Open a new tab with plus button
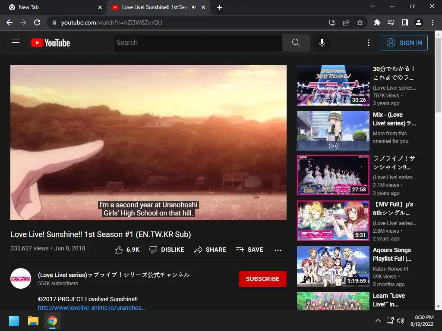Image resolution: width=442 pixels, height=331 pixels. coord(220,7)
